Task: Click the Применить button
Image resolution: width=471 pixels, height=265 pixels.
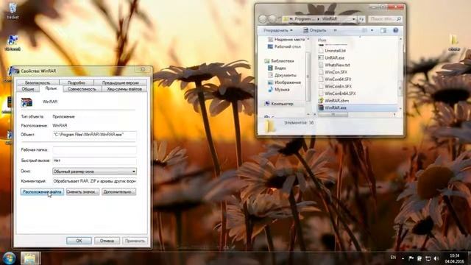Action: pos(135,241)
